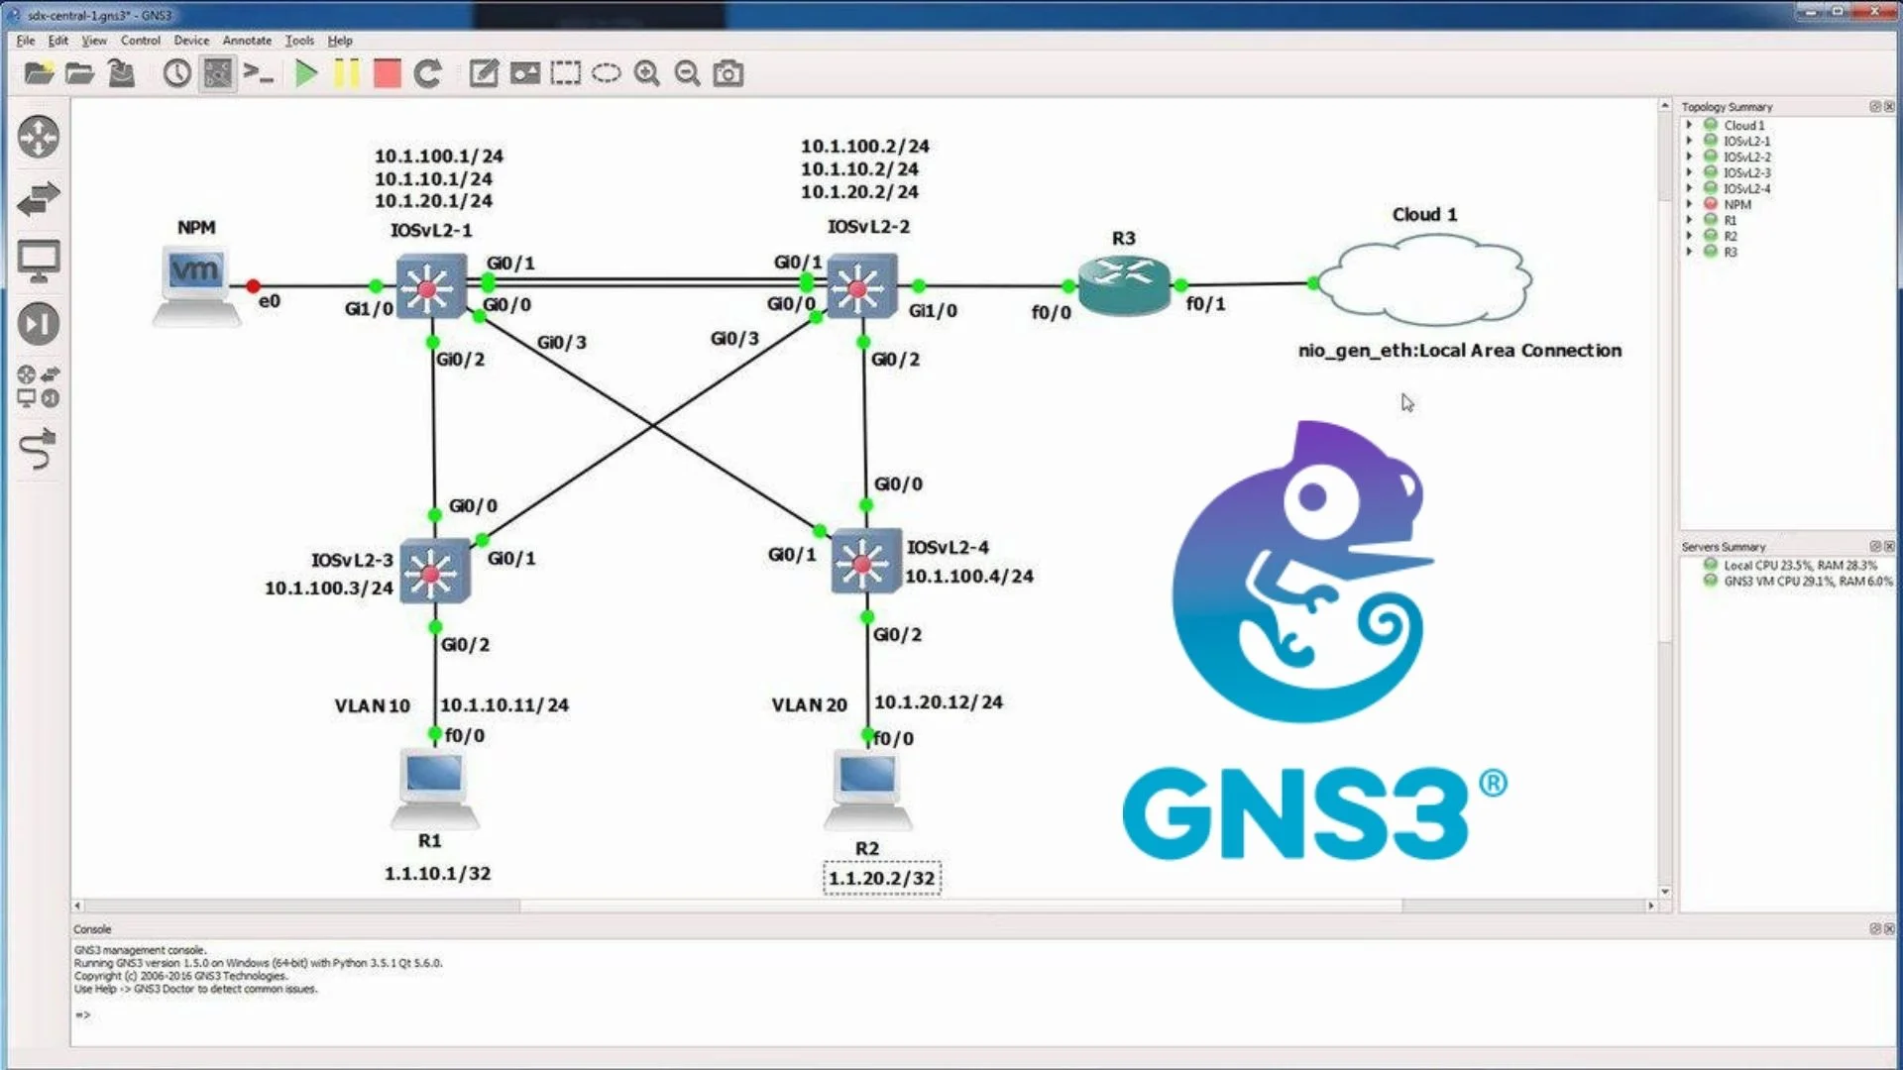Select the IOSvL2-3 switch on canvas
The width and height of the screenshot is (1903, 1070).
pos(434,571)
